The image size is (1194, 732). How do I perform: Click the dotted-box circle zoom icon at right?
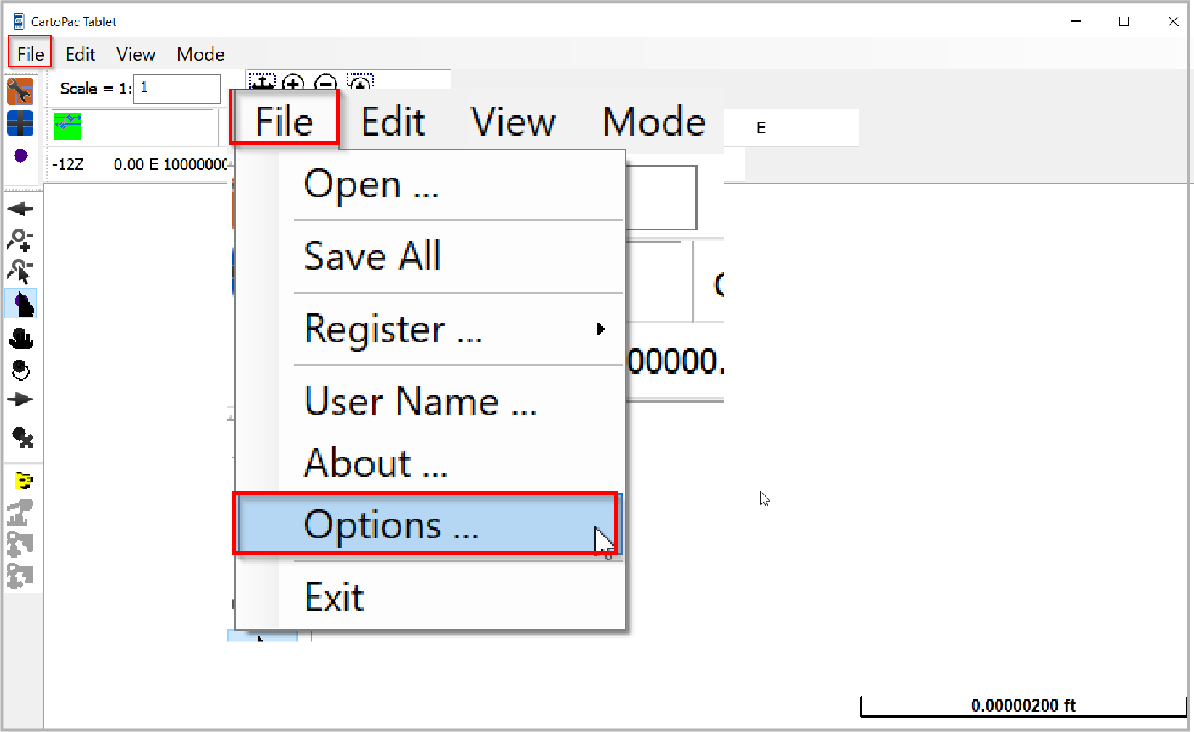click(360, 81)
